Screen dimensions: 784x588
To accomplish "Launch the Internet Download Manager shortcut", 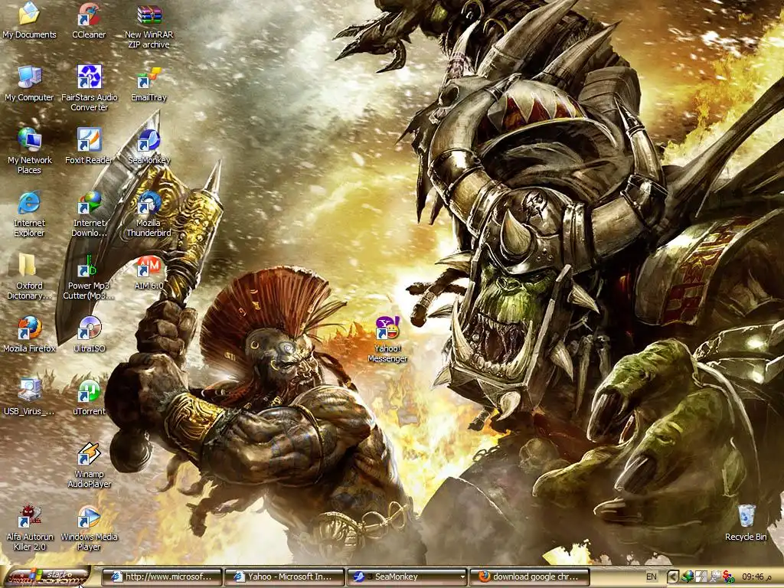I will 89,214.
